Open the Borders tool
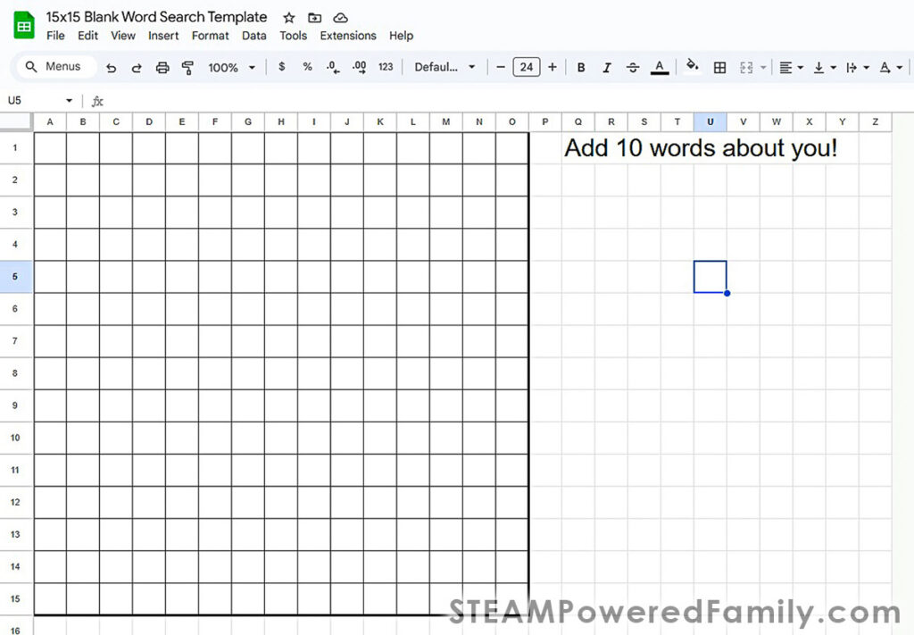Image resolution: width=914 pixels, height=635 pixels. pos(720,67)
